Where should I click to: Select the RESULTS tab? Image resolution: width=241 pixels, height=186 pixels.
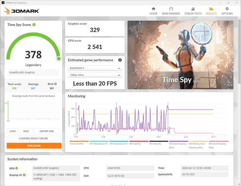211,11
